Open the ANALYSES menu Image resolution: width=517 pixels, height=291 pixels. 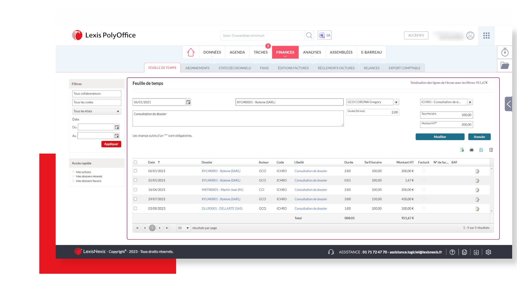click(x=312, y=52)
